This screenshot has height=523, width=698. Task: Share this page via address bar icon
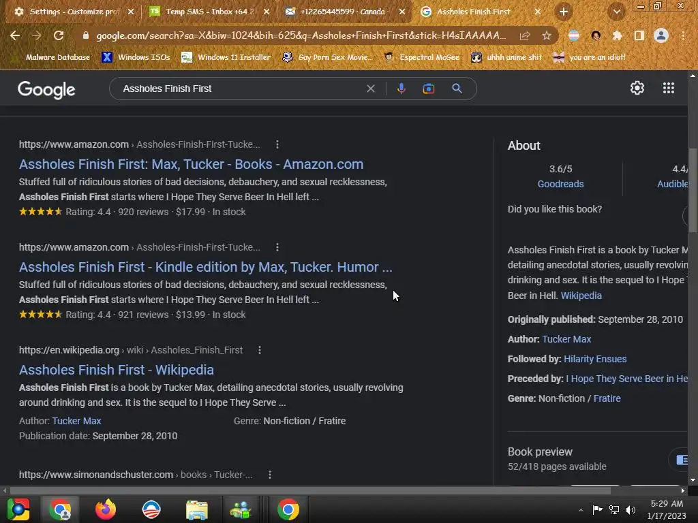(x=525, y=35)
